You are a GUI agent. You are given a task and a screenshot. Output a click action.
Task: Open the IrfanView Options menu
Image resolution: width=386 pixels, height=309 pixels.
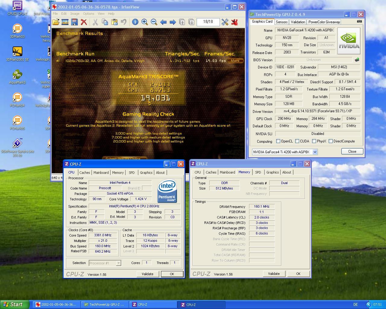(x=89, y=14)
